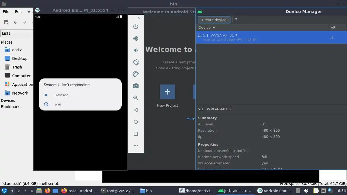
Task: Click the start menu icon in taskbar
Action: click(4, 191)
